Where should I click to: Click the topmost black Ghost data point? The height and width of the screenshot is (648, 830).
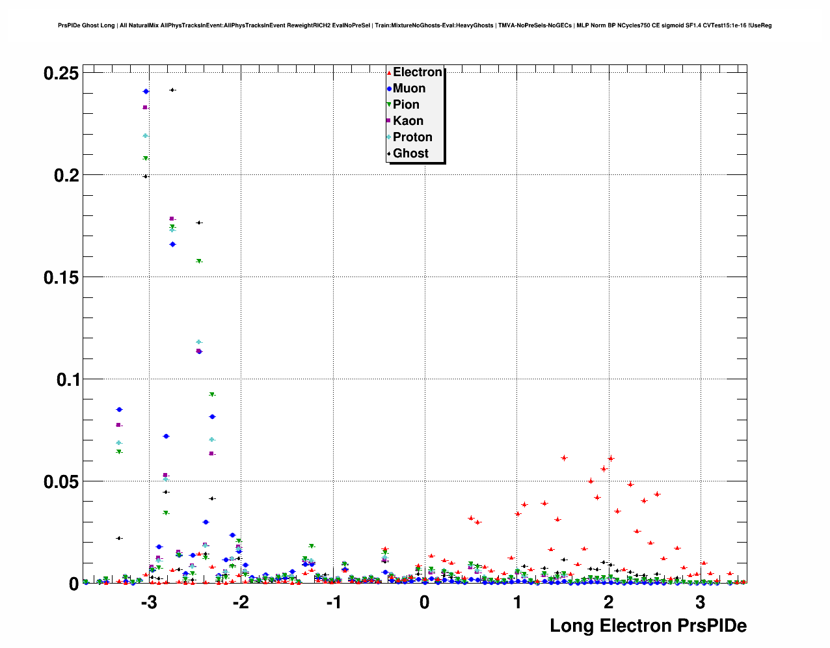172,90
